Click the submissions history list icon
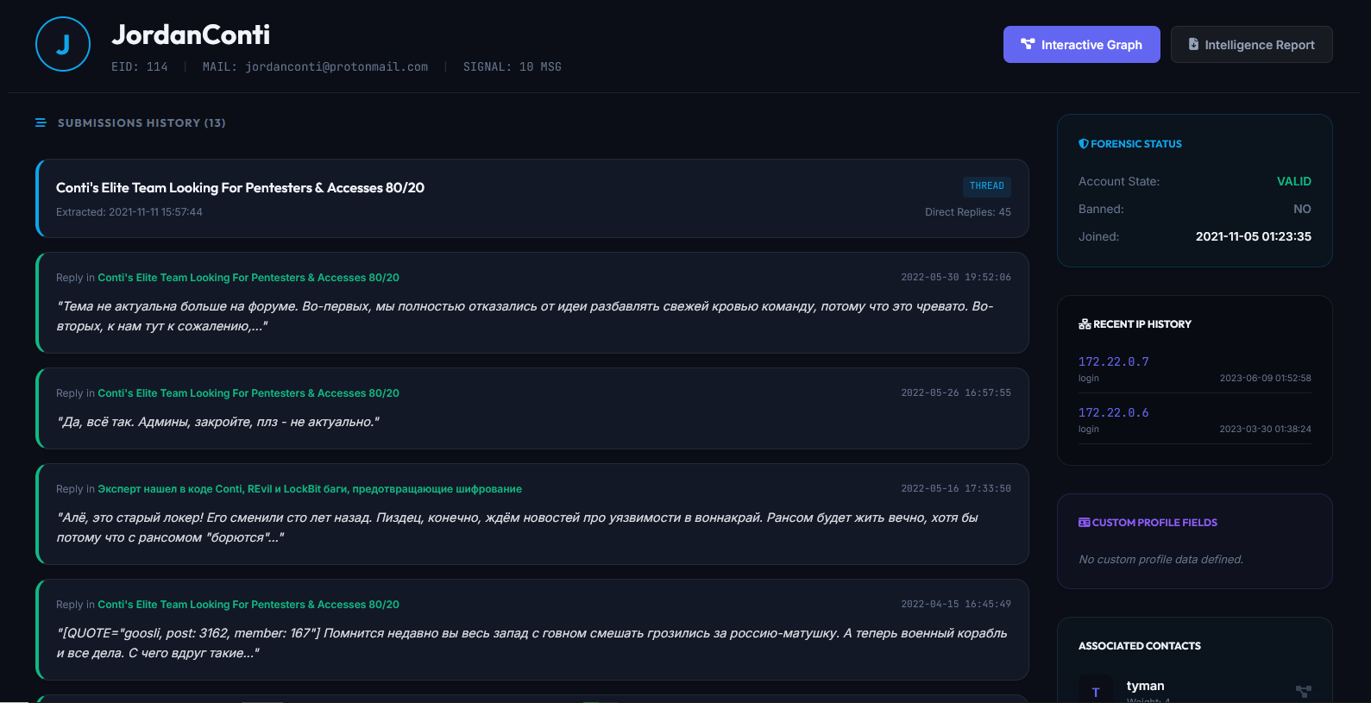Image resolution: width=1371 pixels, height=703 pixels. point(41,122)
